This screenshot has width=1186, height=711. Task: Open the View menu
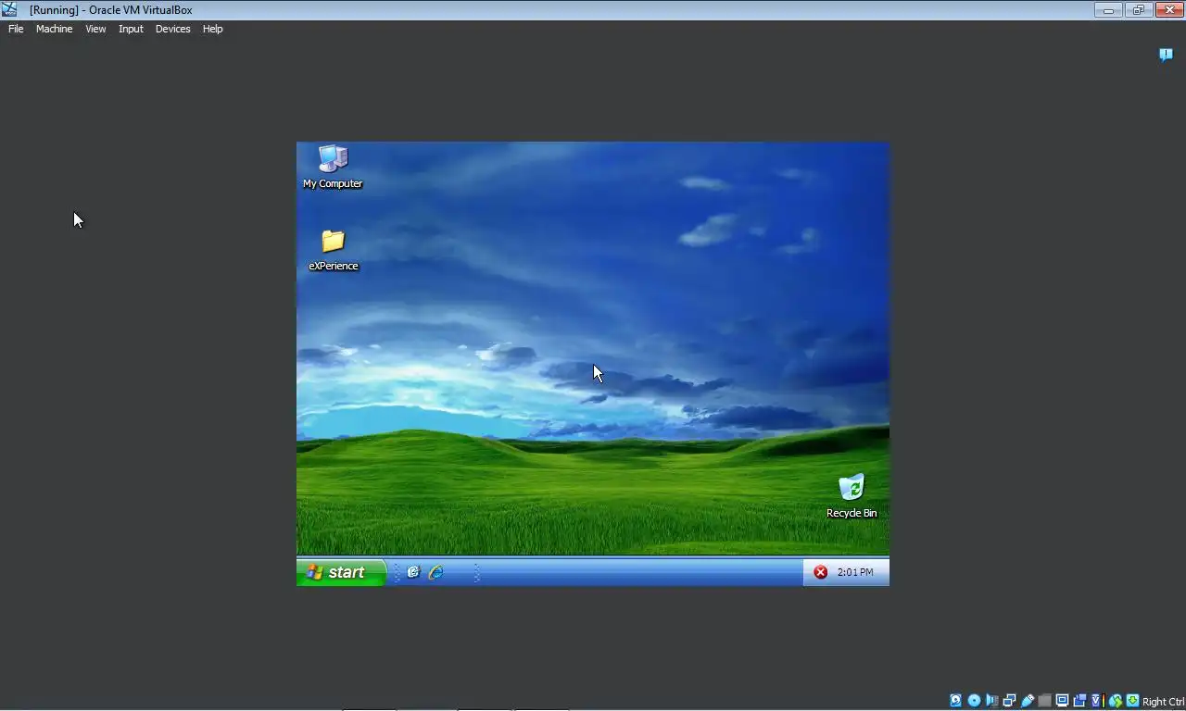(95, 29)
